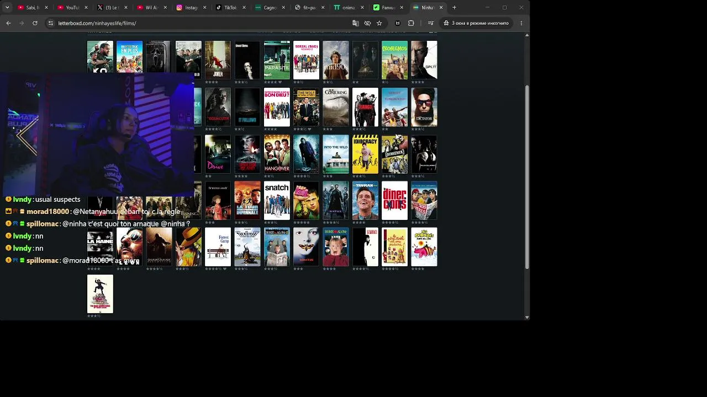Open the media control icon in toolbar
Viewport: 707px width, 397px height.
coord(430,23)
